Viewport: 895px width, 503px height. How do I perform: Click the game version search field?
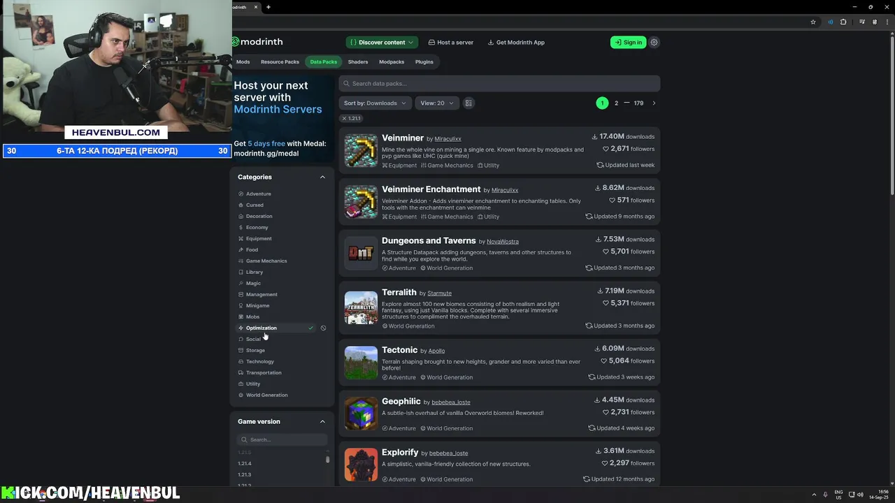(x=282, y=439)
